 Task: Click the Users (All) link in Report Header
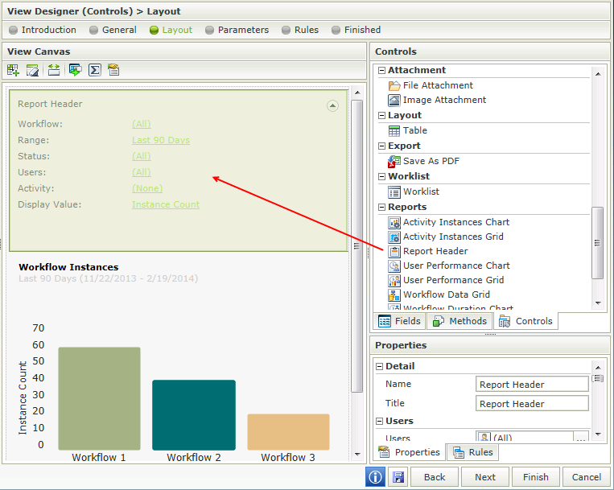[142, 172]
